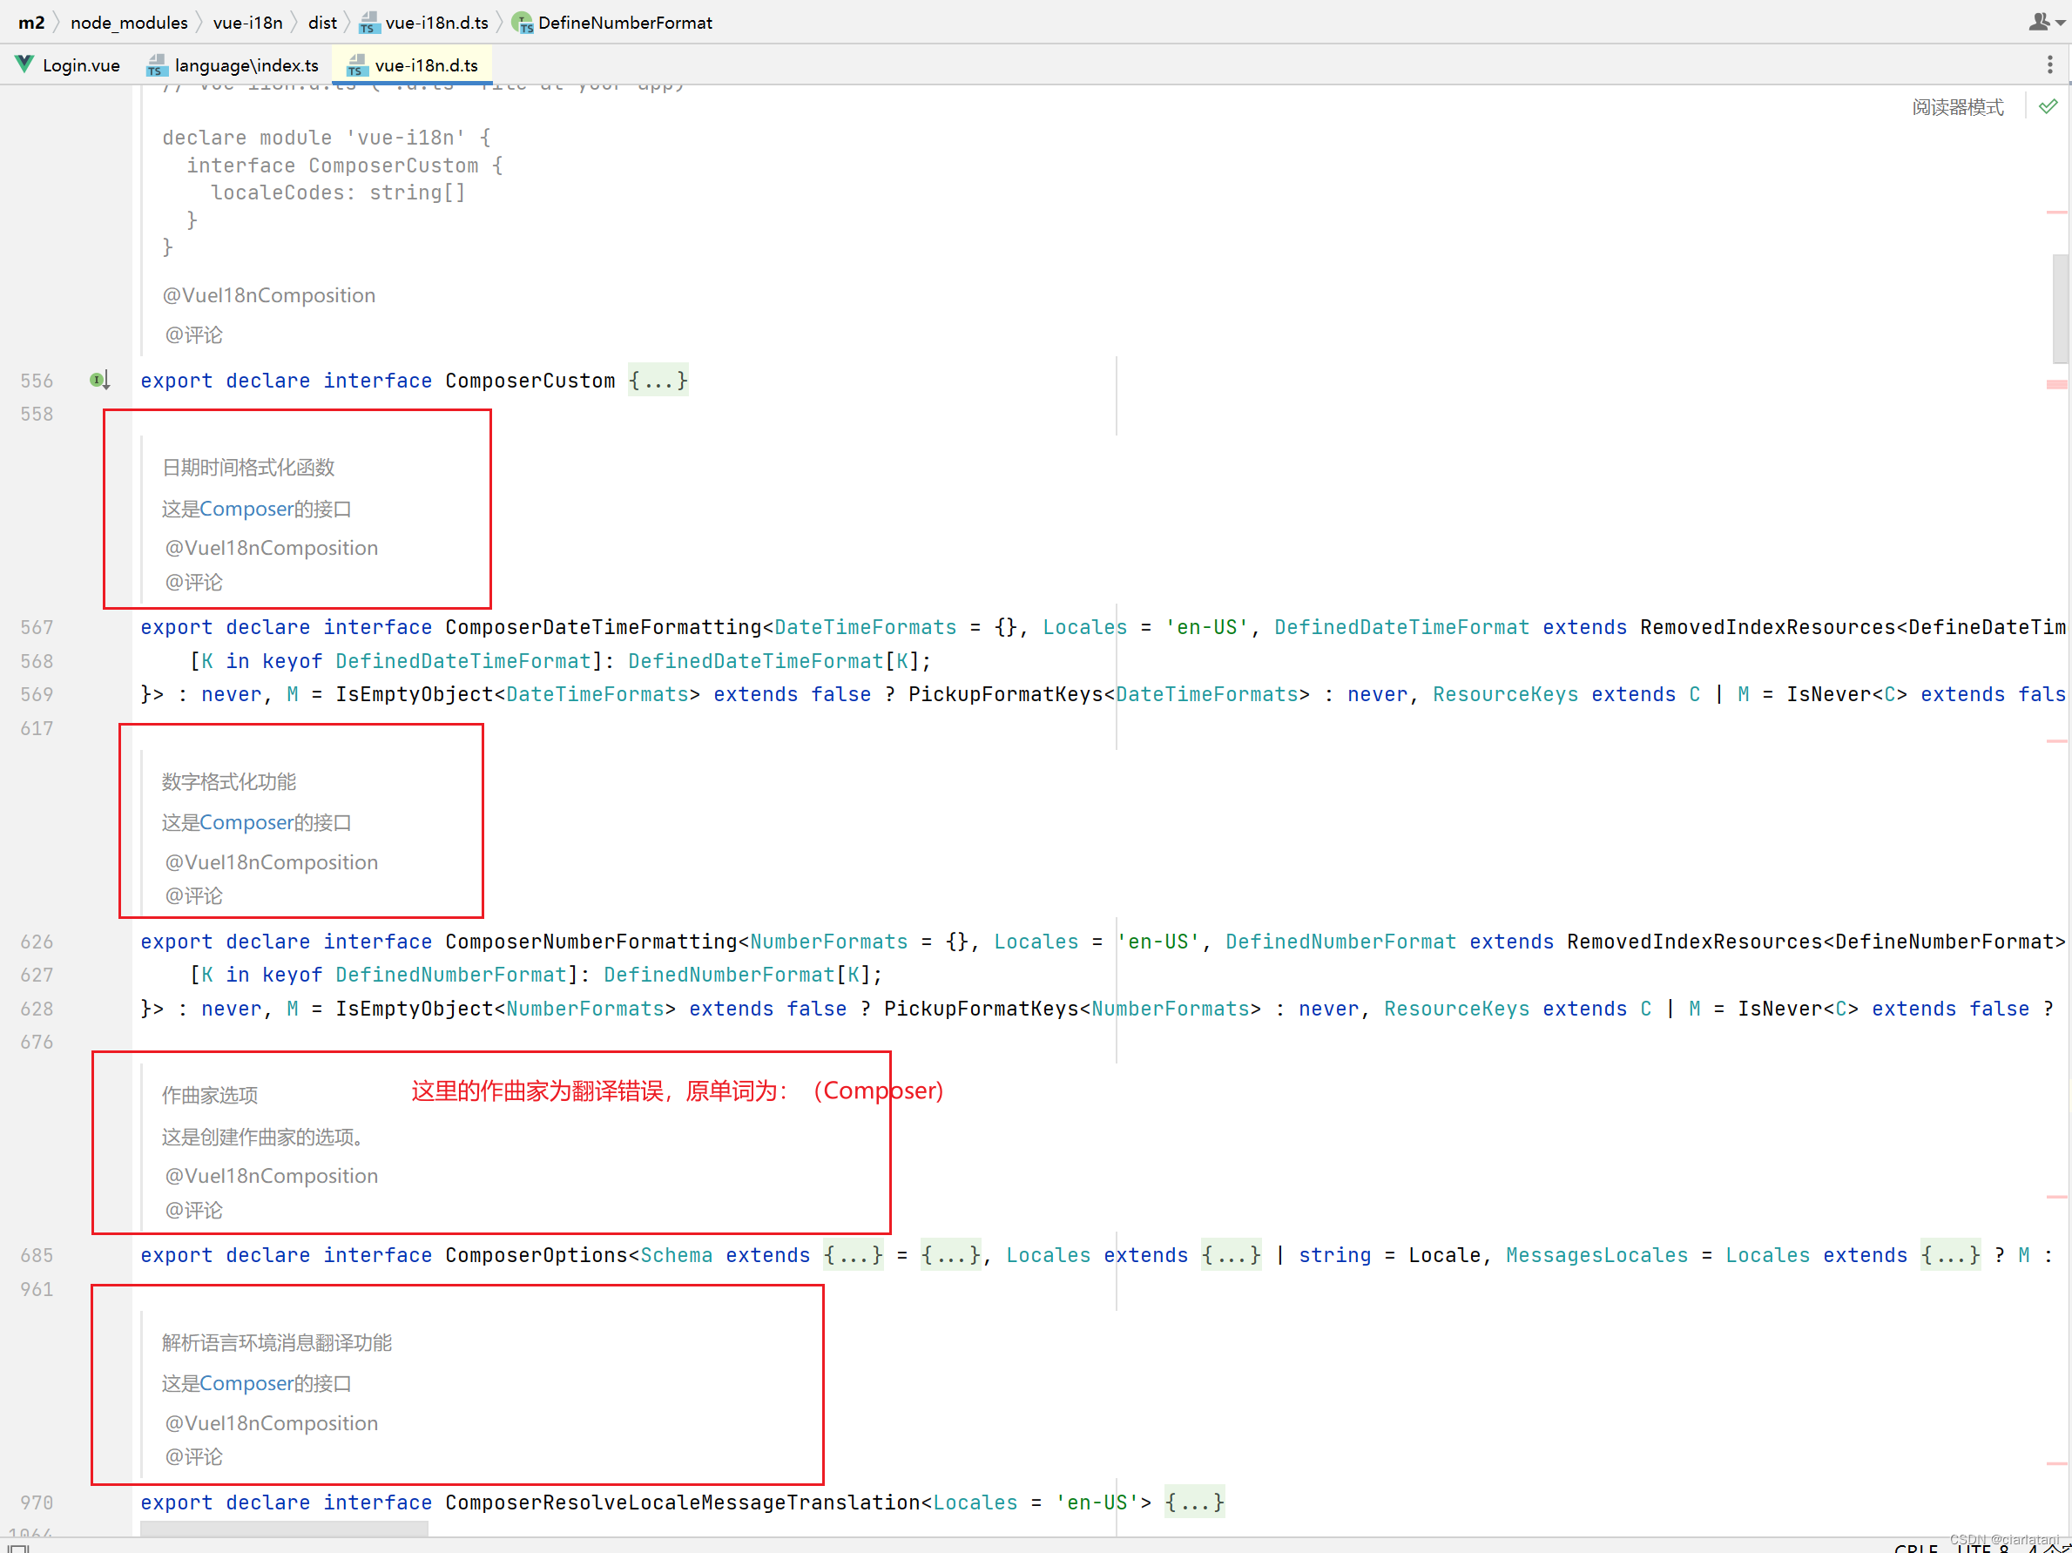Viewport: 2072px width, 1553px height.
Task: Click the green inspection checkmark icon
Action: 2048,107
